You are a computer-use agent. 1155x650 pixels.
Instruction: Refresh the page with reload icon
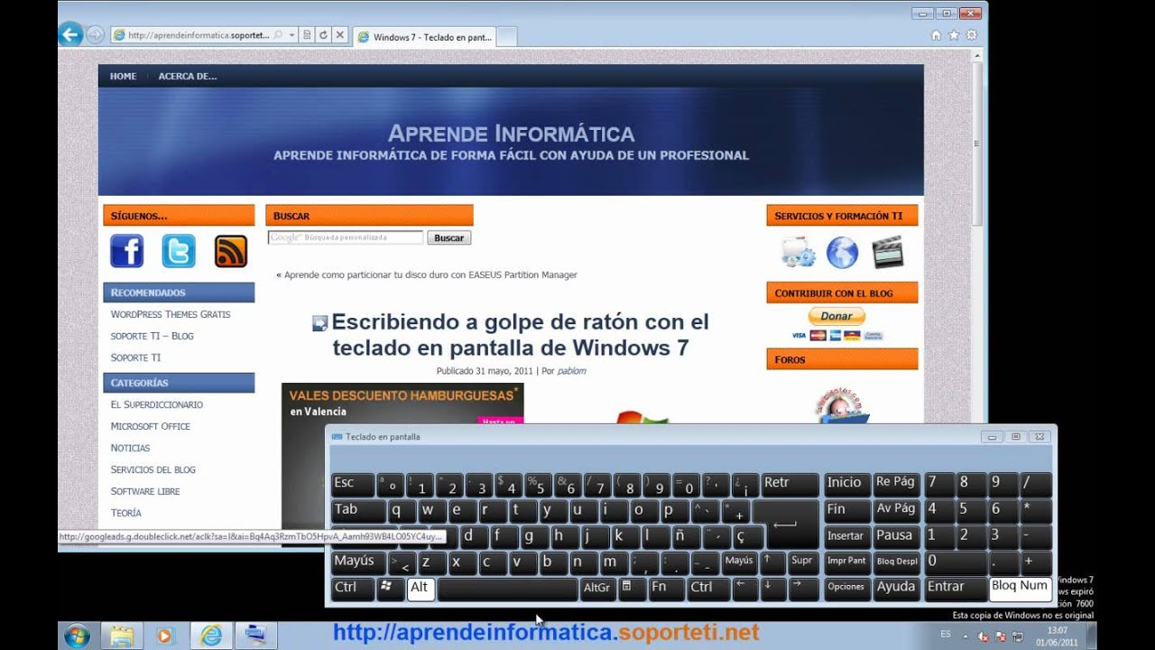pos(323,35)
